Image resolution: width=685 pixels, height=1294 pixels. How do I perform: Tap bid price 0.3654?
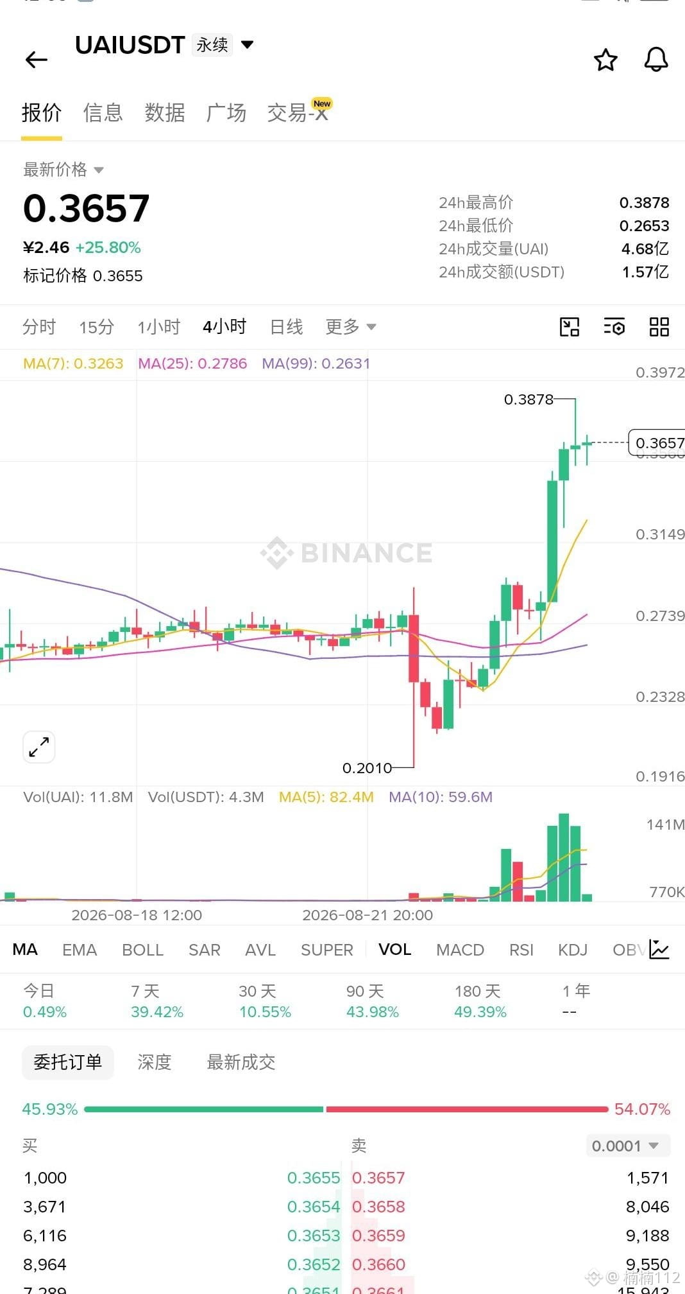(314, 1207)
